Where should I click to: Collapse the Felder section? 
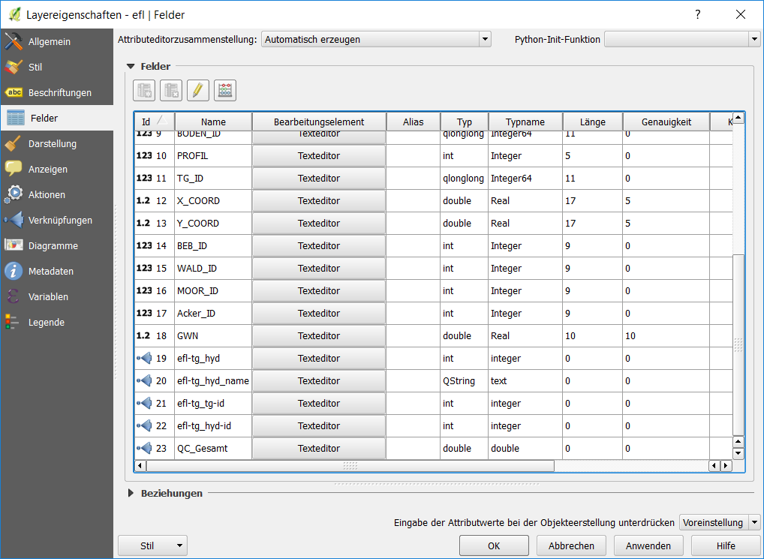pos(131,66)
